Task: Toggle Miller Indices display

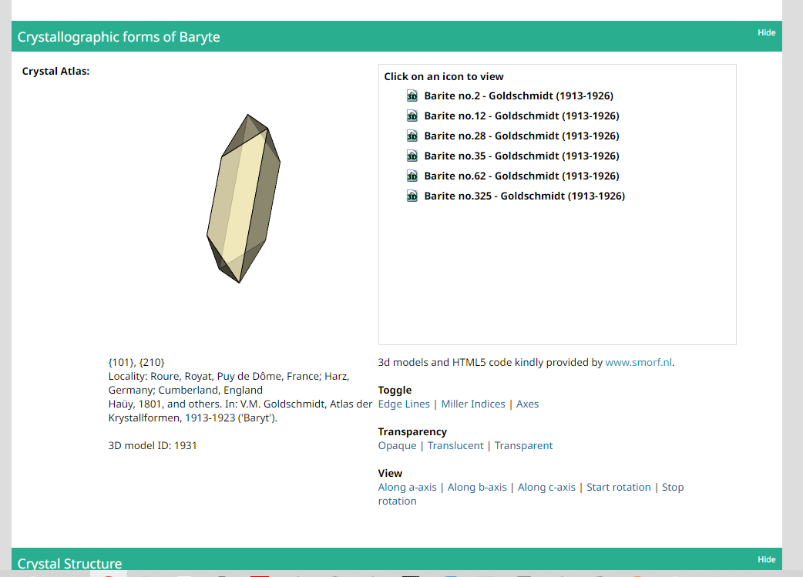Action: coord(473,404)
